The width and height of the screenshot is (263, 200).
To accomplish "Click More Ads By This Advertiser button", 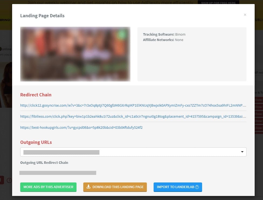I will [x=48, y=187].
